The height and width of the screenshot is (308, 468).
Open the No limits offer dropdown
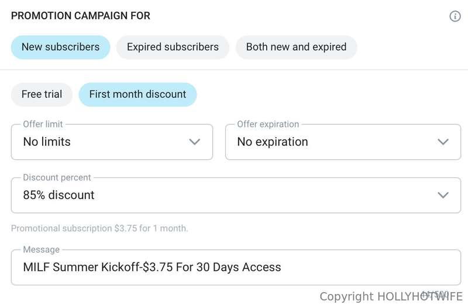[112, 142]
